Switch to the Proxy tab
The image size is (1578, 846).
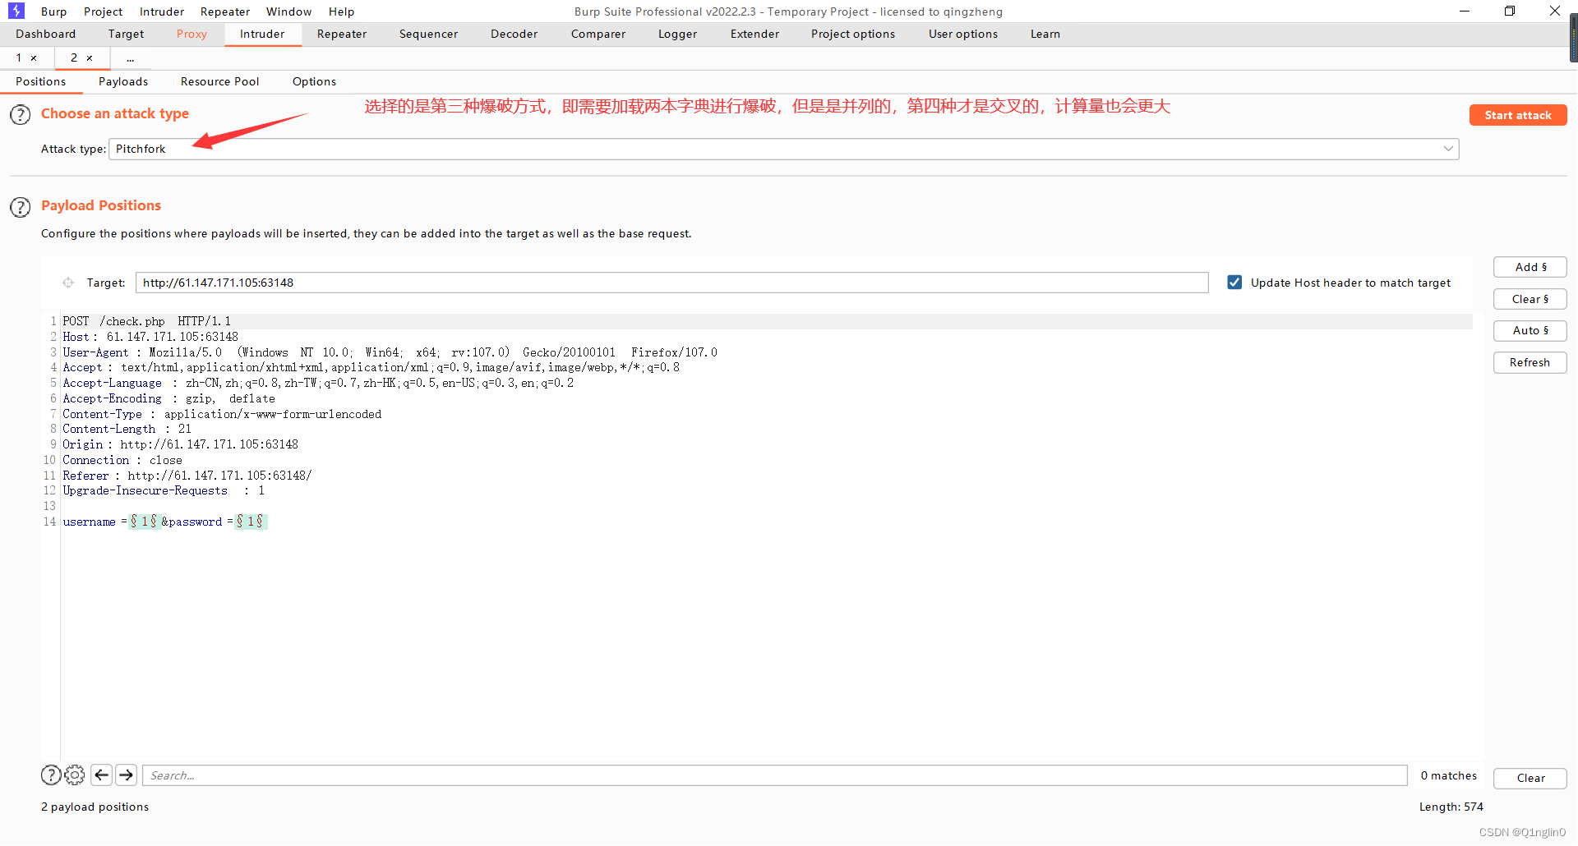(191, 34)
